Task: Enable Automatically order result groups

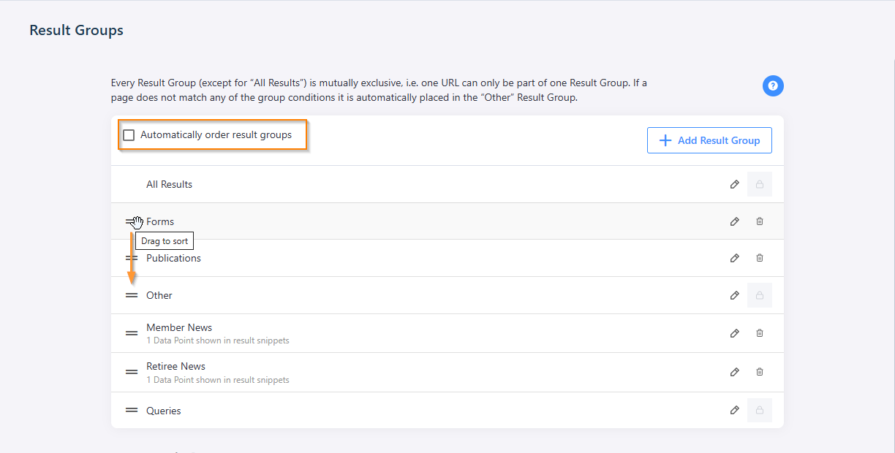Action: pos(129,134)
